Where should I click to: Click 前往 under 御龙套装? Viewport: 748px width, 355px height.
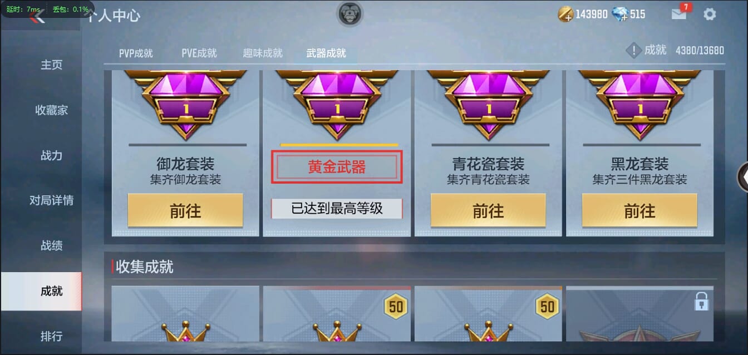[x=185, y=210]
